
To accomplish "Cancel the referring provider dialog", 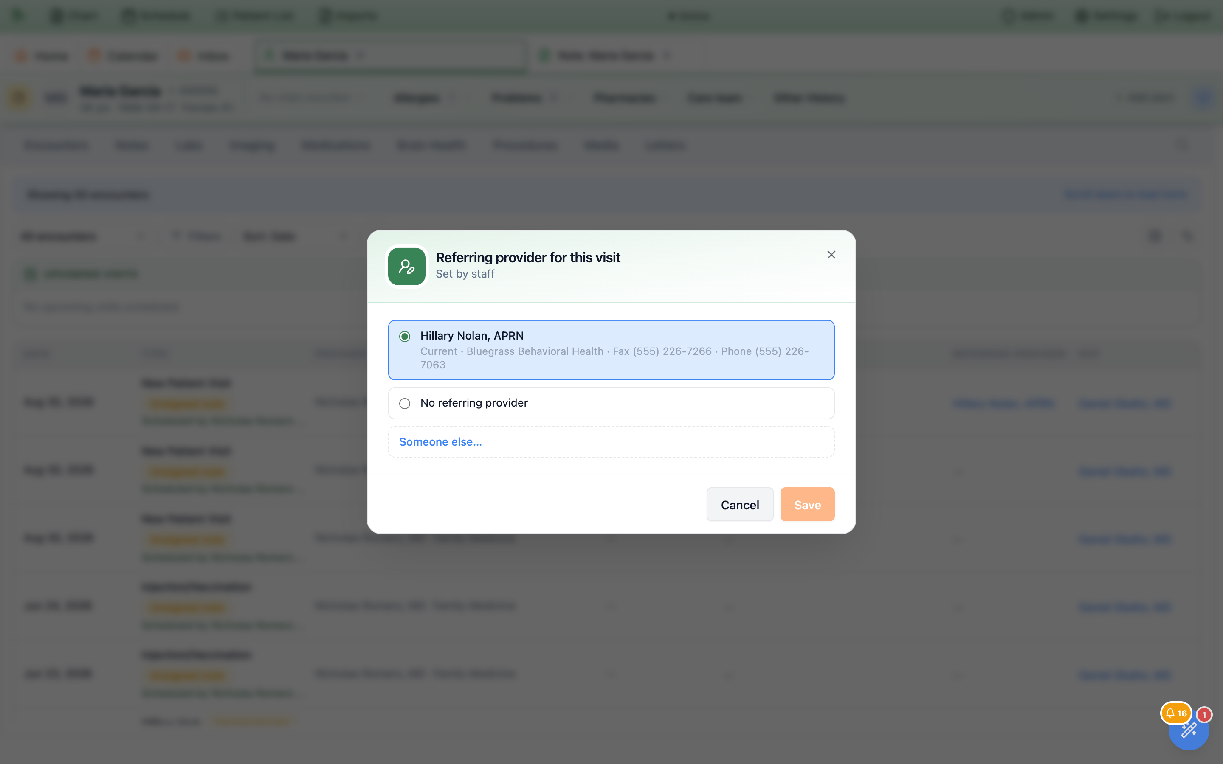I will tap(739, 504).
